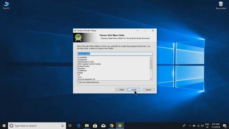This screenshot has width=229, height=129.
Task: Minimize the Android Studio Setup window
Action: [x=137, y=30]
